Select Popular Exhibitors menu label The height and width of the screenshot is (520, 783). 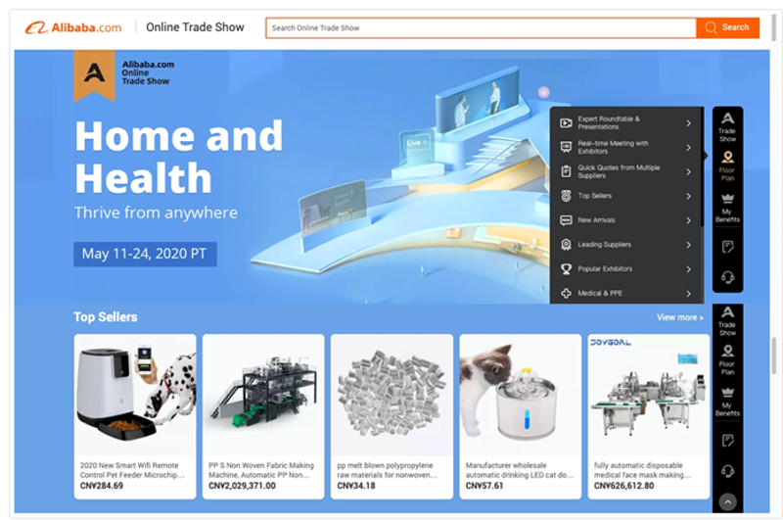click(x=605, y=268)
